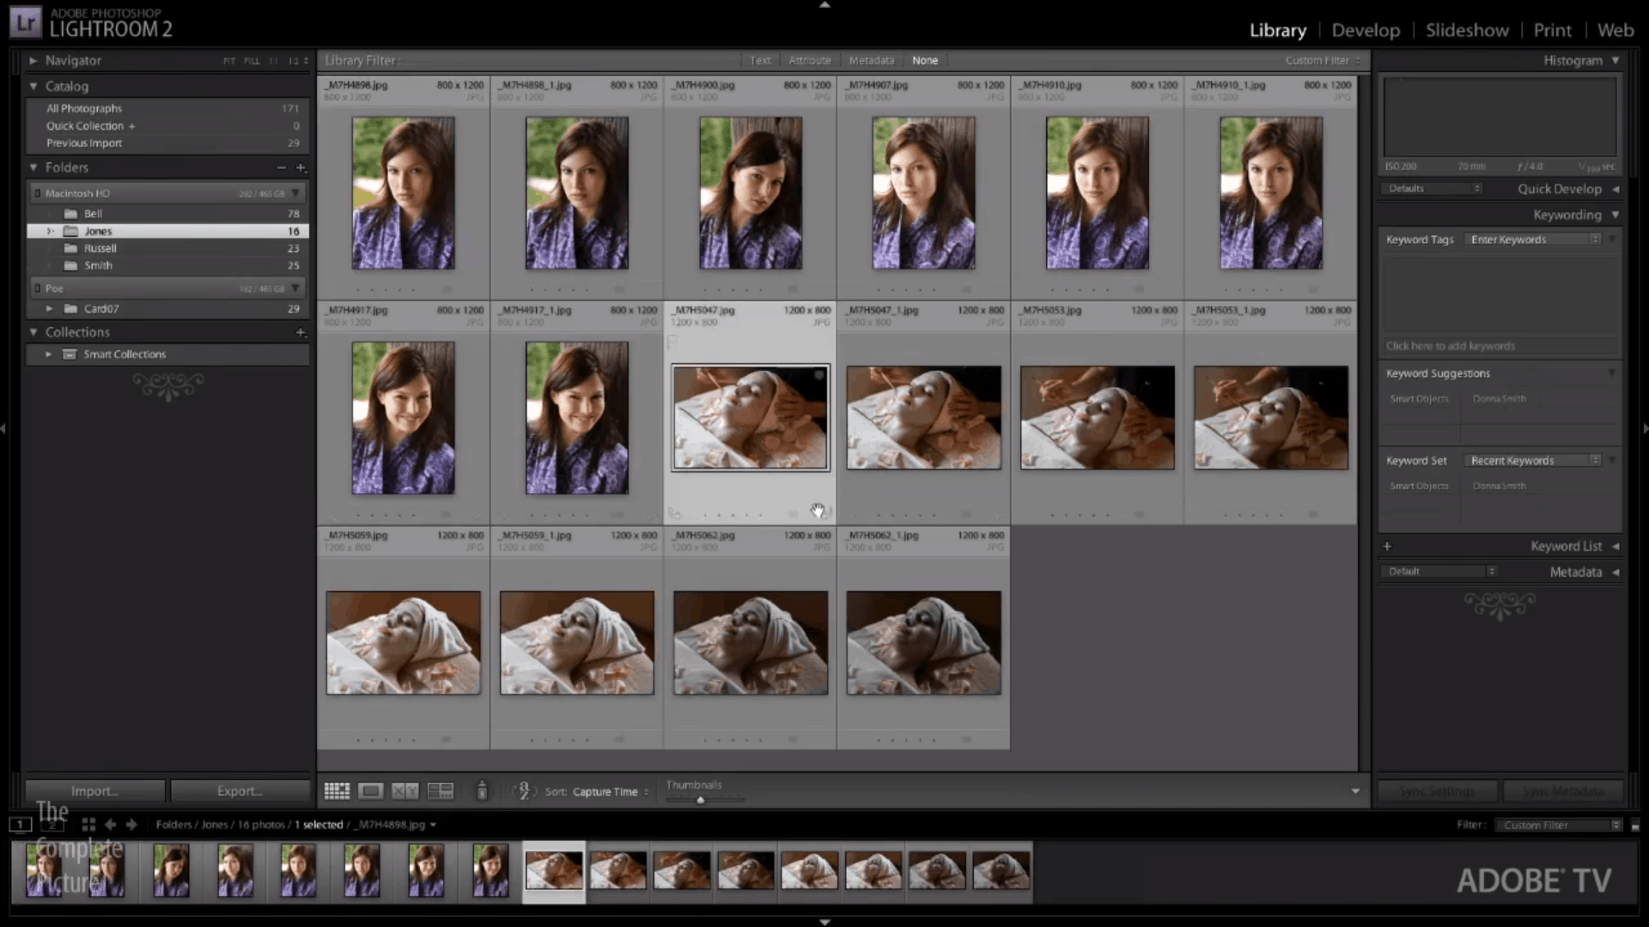1649x927 pixels.
Task: Go forward with the filmstrip right arrow
Action: [131, 824]
